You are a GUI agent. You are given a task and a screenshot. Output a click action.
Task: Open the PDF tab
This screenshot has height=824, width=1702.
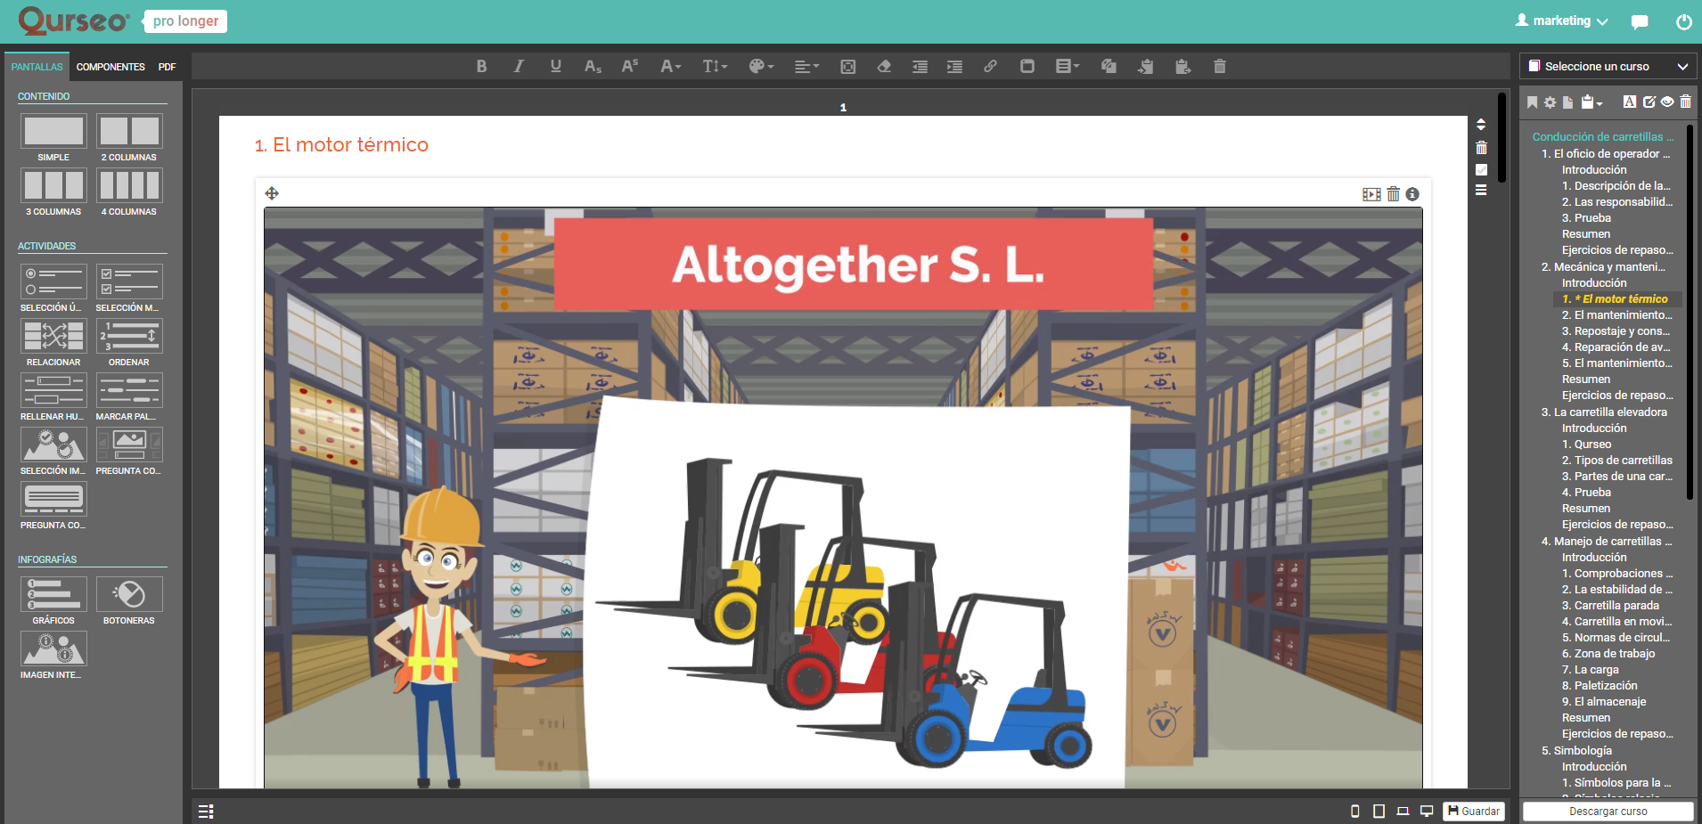pos(168,67)
